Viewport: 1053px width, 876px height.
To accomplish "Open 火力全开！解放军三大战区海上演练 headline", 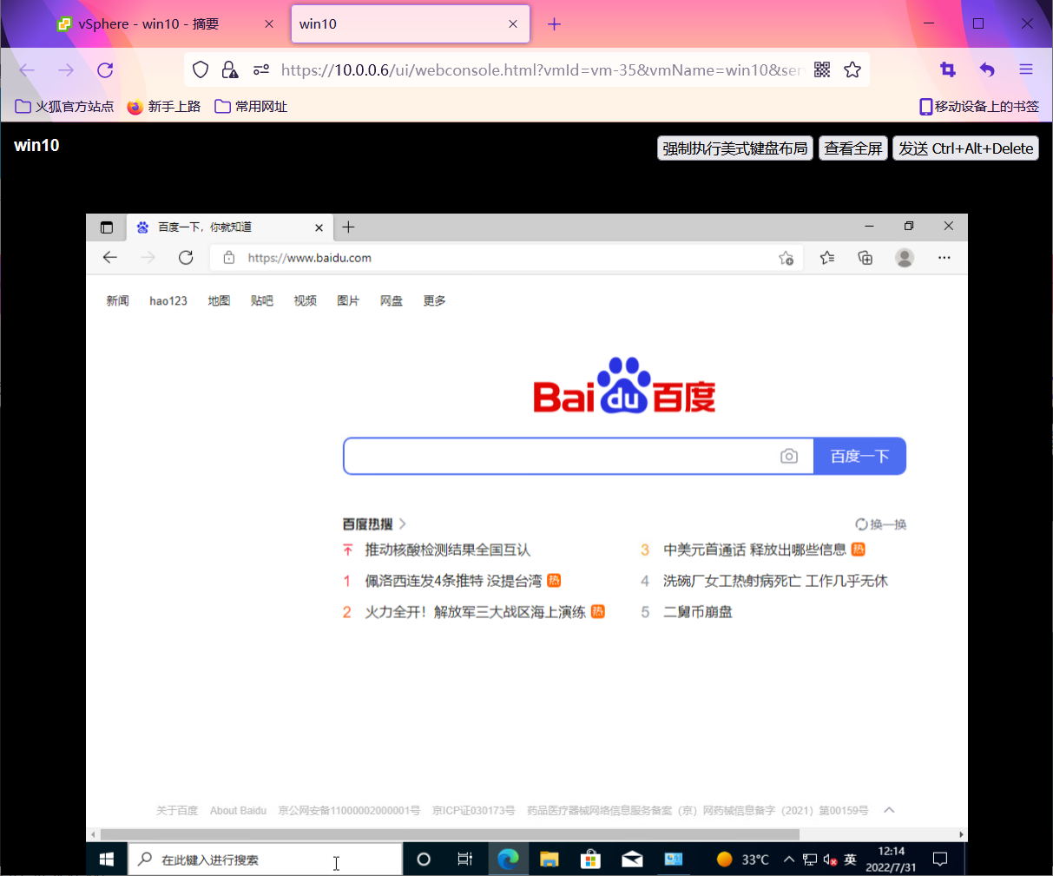I will tap(475, 612).
